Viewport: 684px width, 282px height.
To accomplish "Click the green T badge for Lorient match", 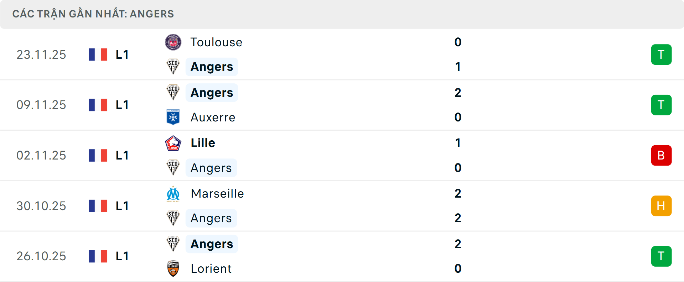I will click(661, 256).
